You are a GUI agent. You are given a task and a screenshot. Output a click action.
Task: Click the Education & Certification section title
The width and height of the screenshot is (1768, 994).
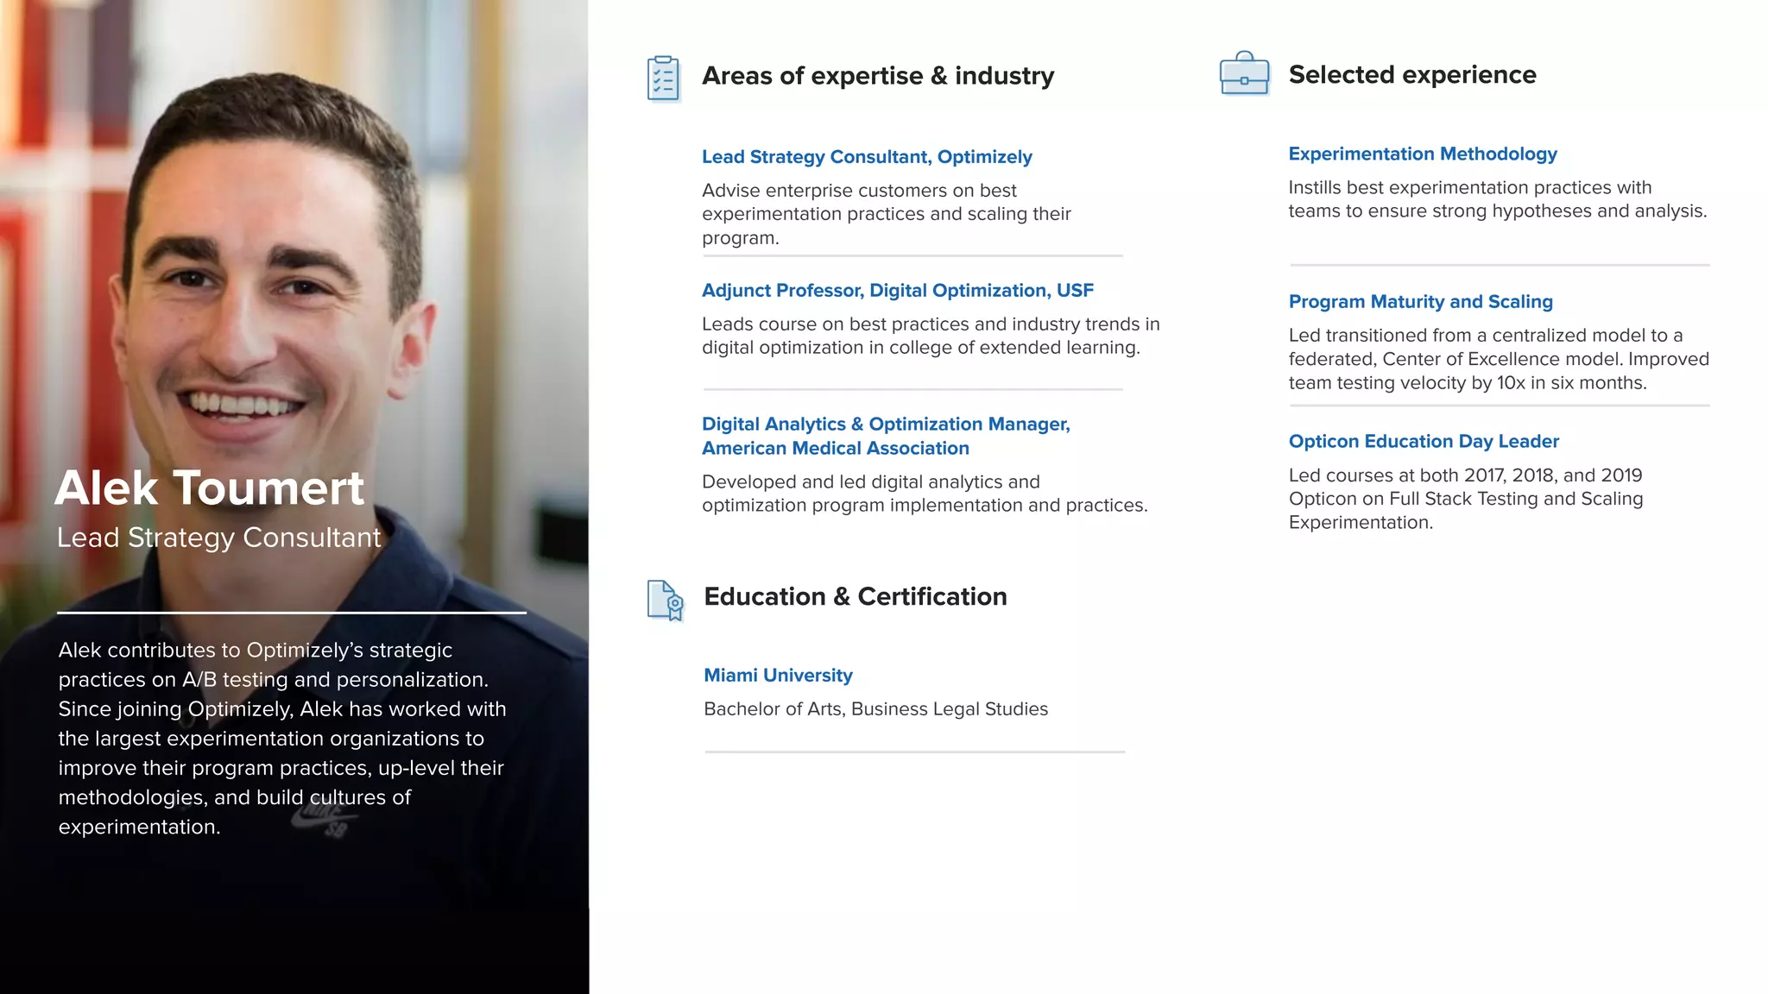coord(855,597)
